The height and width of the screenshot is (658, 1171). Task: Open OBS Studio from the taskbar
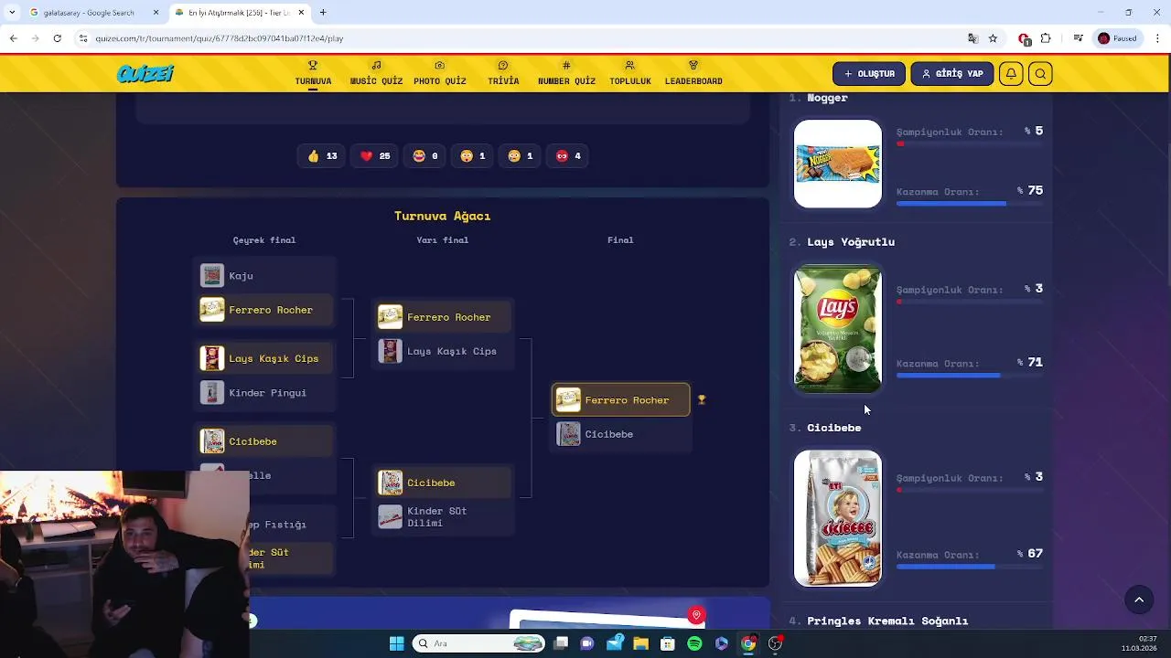coord(775,643)
